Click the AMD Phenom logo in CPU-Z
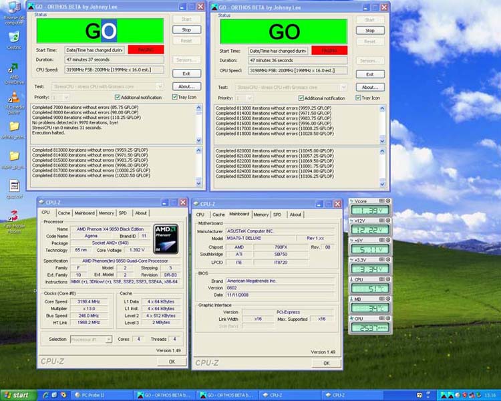This screenshot has width=501, height=401. (166, 239)
